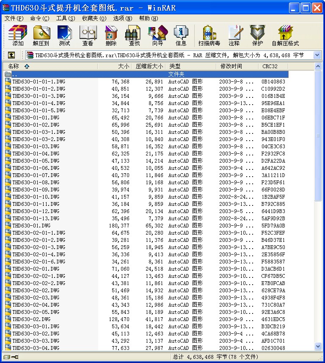Screen dimensions: 325x363
Task: Open the address bar path dropdown
Action: [317, 55]
